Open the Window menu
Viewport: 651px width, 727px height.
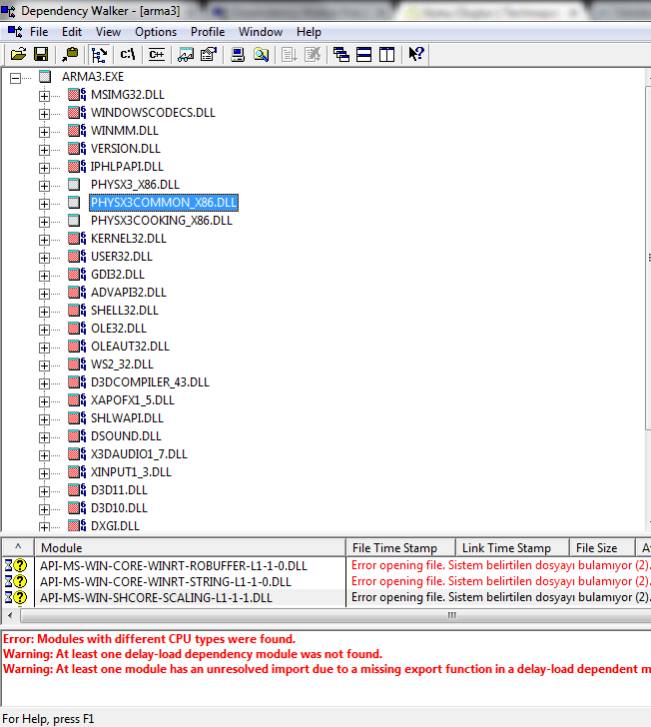pos(261,32)
